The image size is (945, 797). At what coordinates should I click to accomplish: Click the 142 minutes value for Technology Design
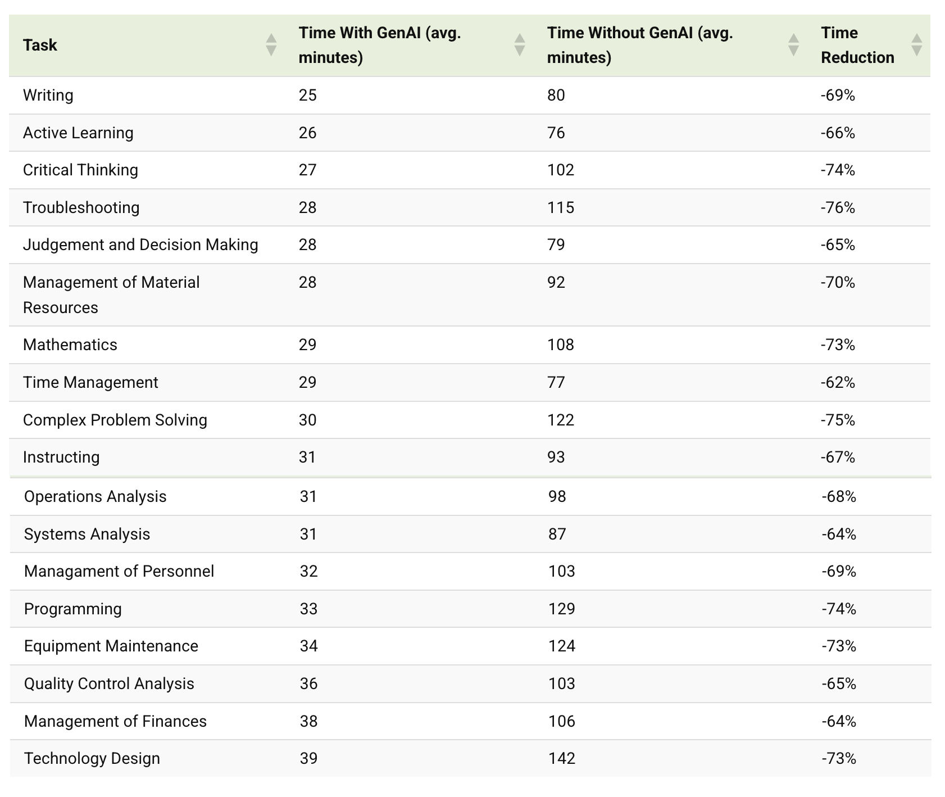[x=562, y=758]
